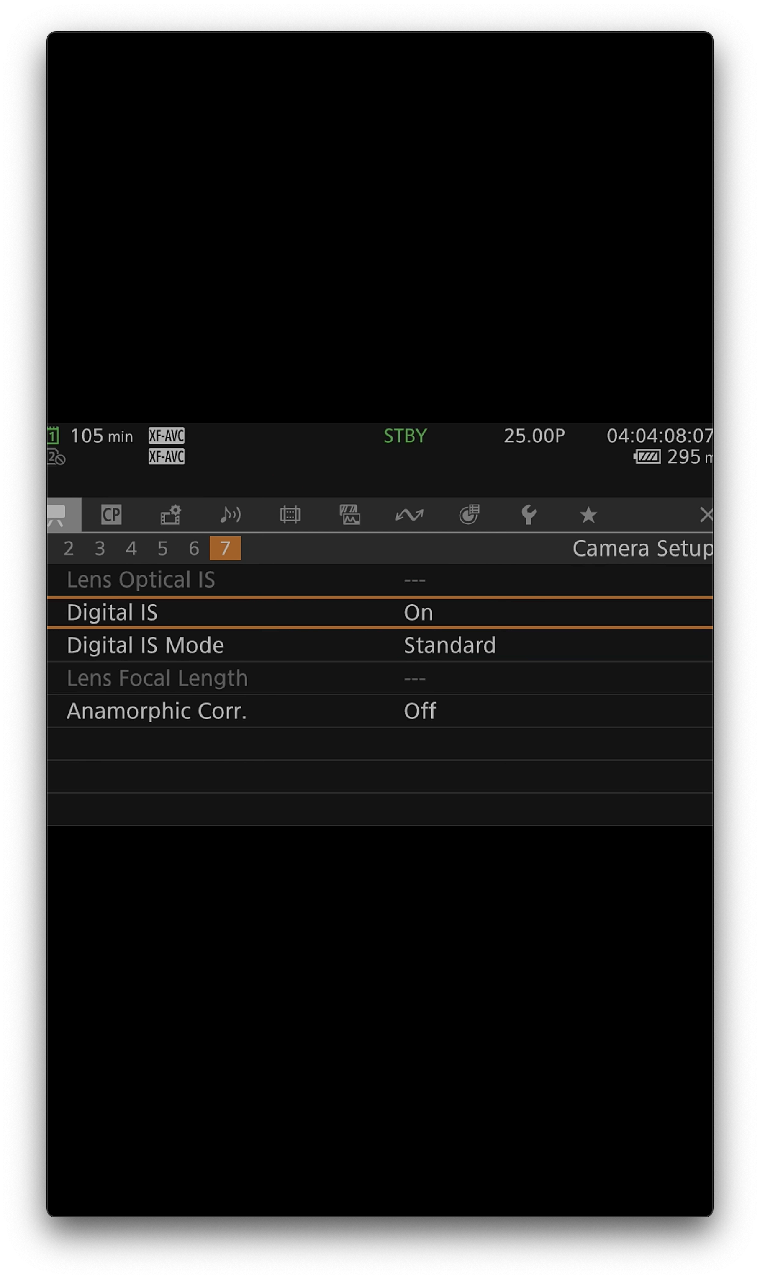Open the Recording/Media Setup menu icon
Screen dimensions: 760x1279
(170, 514)
